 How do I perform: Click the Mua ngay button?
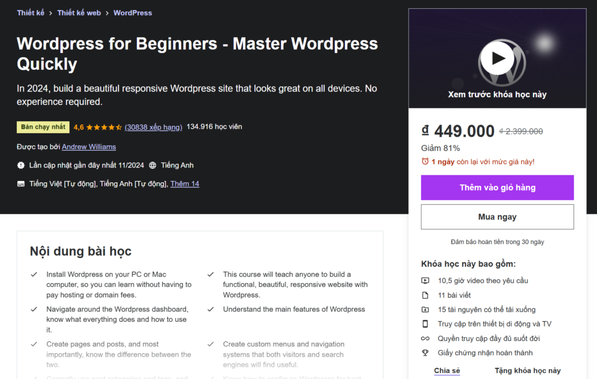pos(497,217)
